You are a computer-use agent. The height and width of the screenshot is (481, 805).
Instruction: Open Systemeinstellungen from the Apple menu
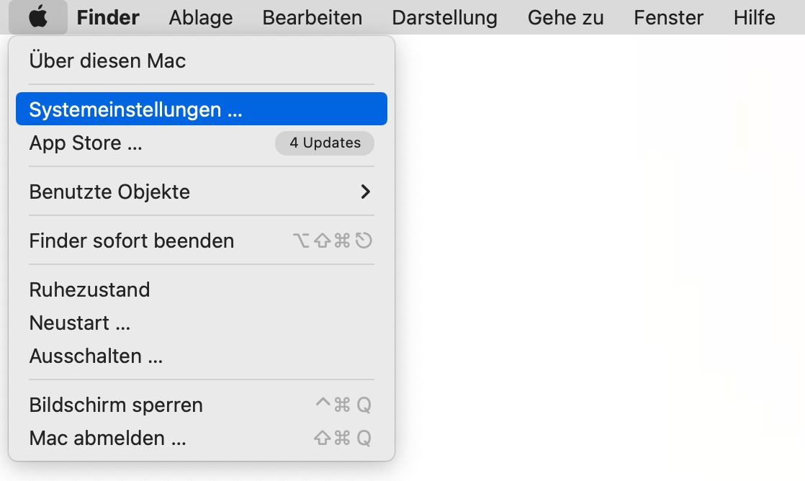(135, 109)
